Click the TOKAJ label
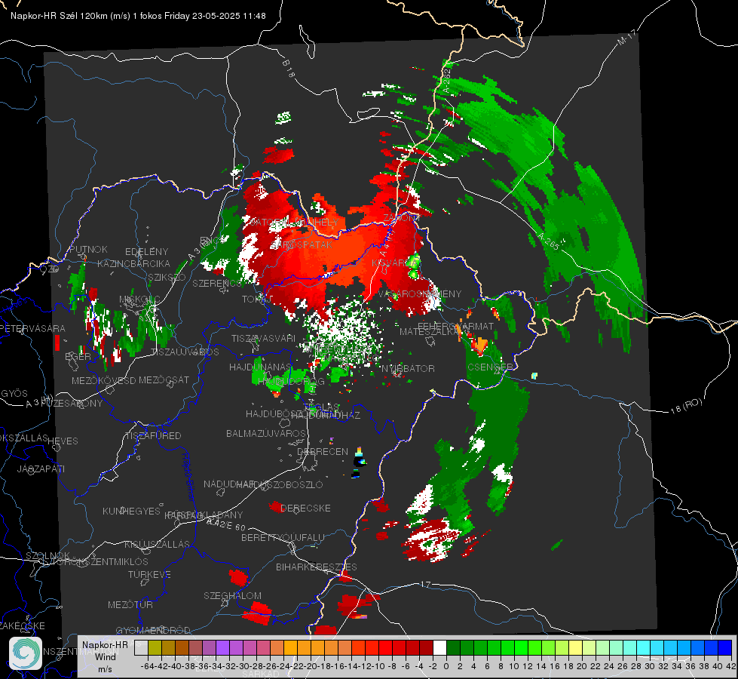This screenshot has width=738, height=679. [257, 300]
